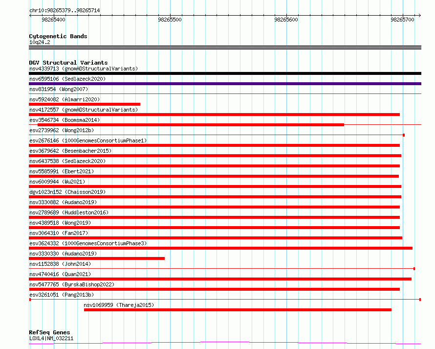Click the 10q24.2 band label
The height and width of the screenshot is (349, 435).
[40, 42]
